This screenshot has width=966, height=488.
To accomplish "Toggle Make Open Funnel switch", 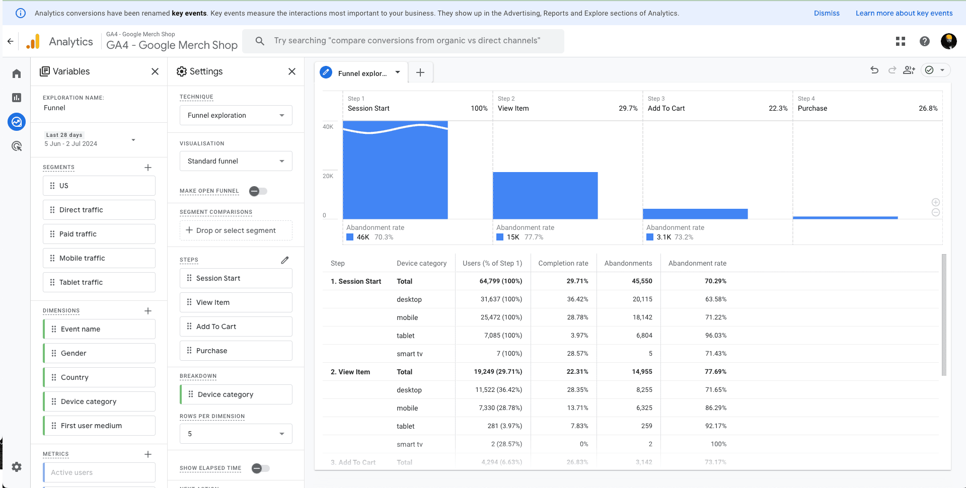I will [258, 191].
